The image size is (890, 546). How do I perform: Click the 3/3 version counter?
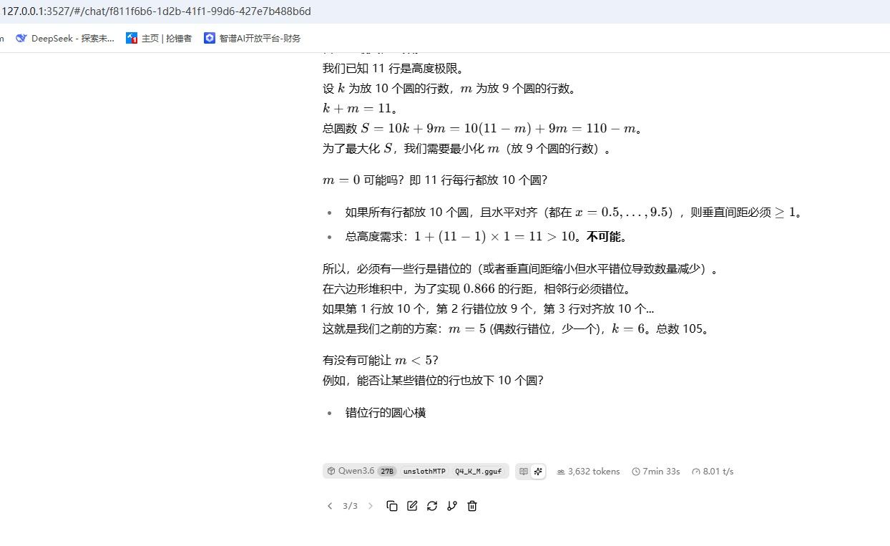click(x=350, y=506)
